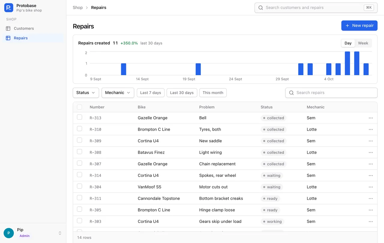Tick the checkbox for repair R-314

[x=79, y=175]
